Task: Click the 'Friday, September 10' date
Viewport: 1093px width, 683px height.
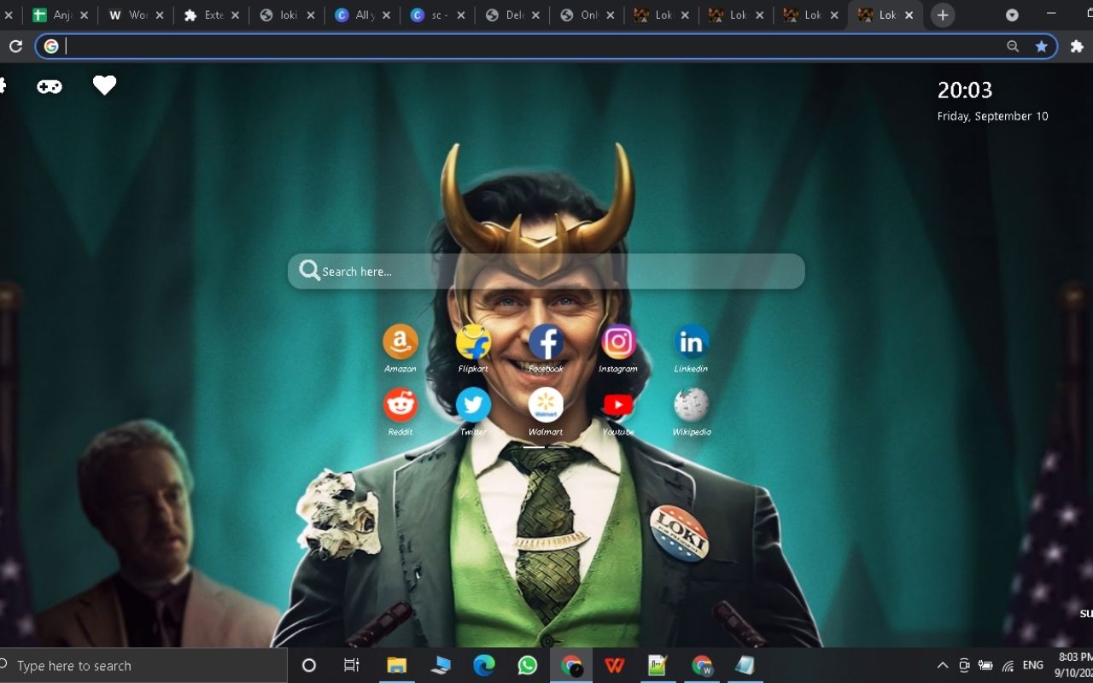Action: click(x=992, y=116)
